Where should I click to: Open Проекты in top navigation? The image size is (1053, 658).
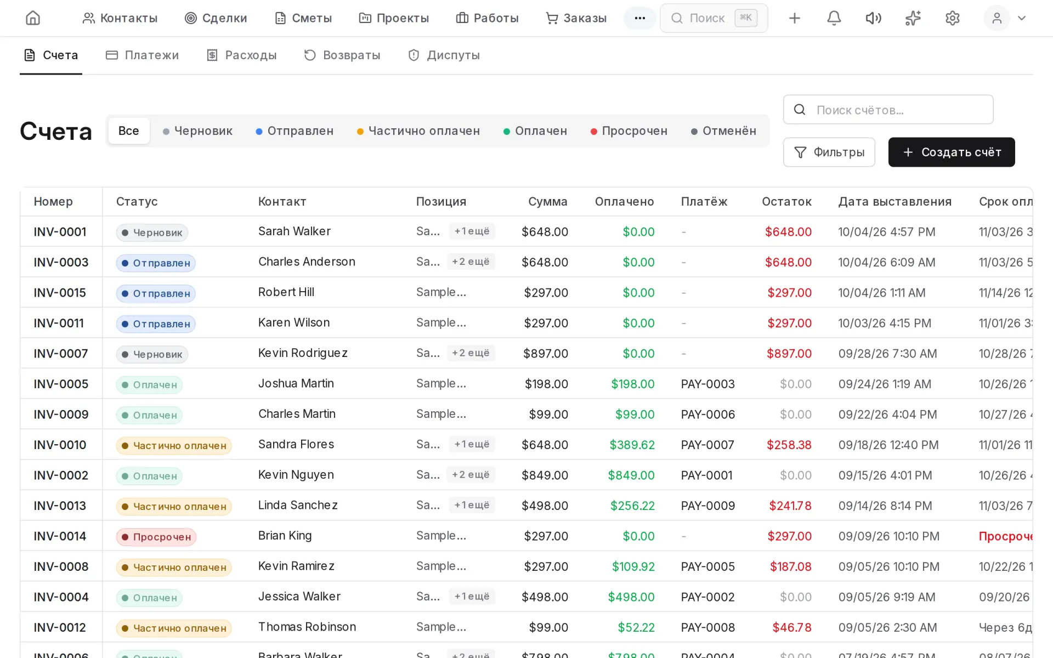[x=393, y=18]
